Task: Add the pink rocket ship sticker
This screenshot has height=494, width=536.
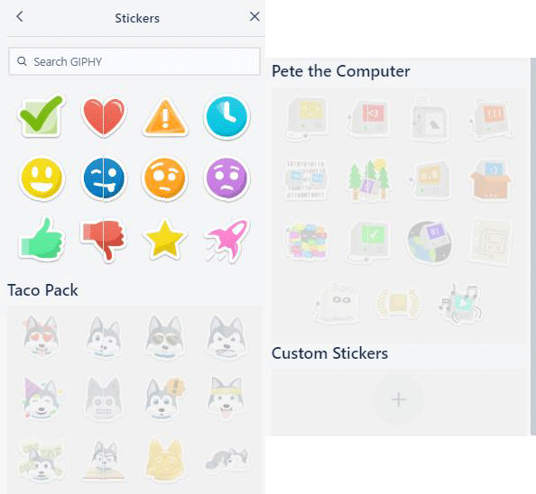Action: pyautogui.click(x=227, y=240)
